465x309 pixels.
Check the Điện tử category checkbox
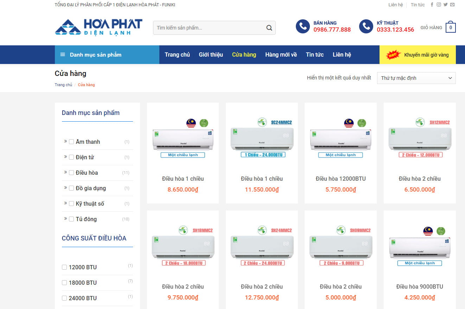[71, 157]
